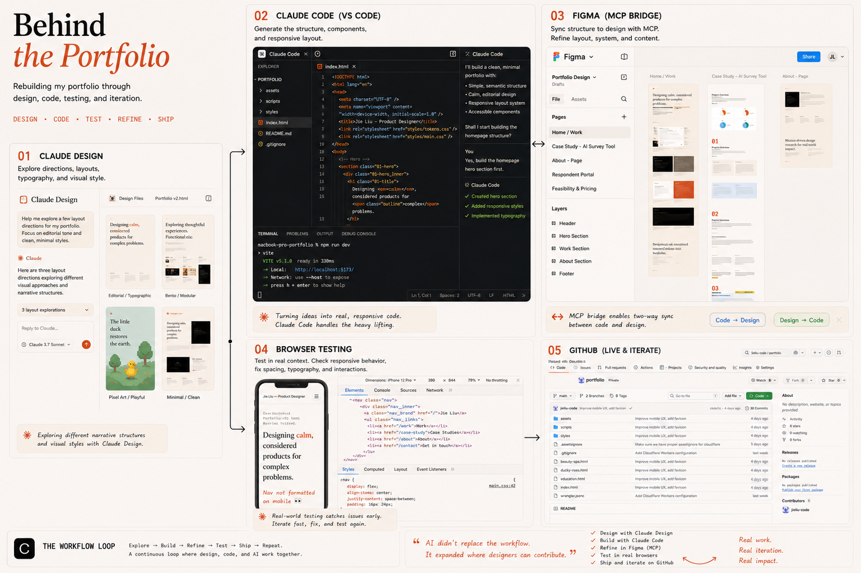Open the Network tab in DevTools

(434, 390)
